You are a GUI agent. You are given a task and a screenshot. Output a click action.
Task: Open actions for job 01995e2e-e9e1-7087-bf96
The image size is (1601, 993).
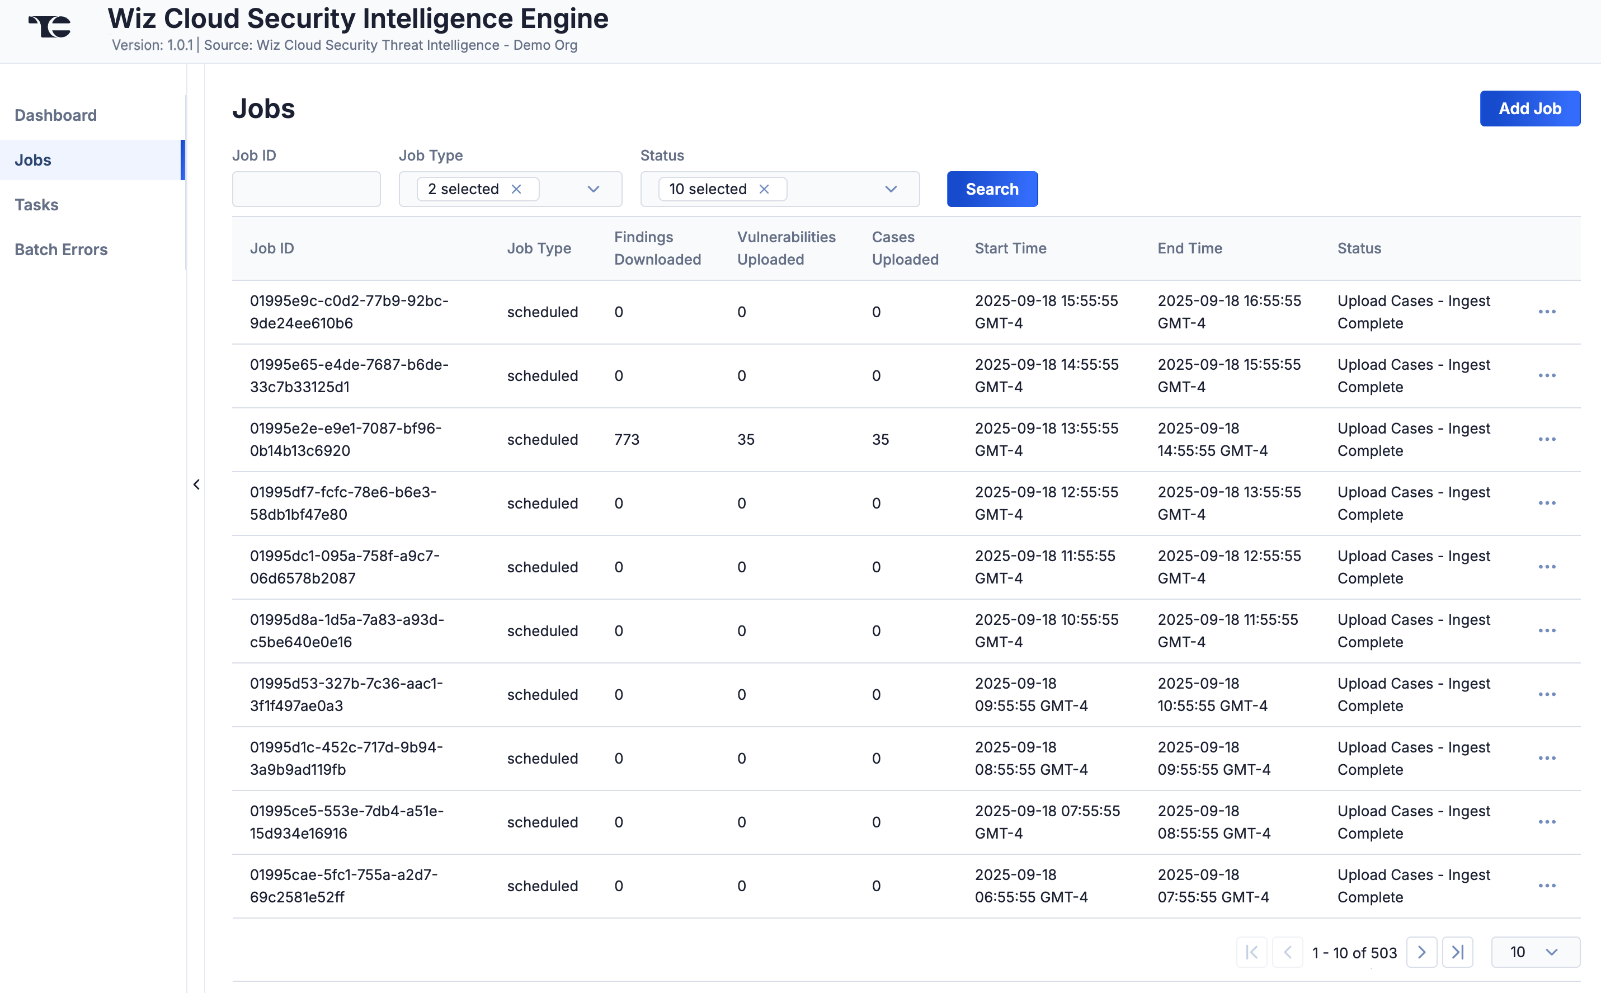1548,439
